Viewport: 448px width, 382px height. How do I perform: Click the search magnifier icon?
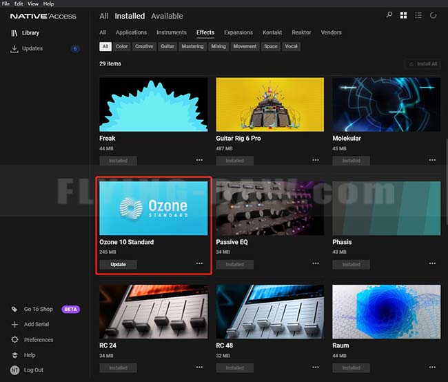tap(389, 15)
